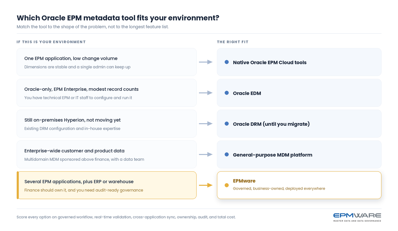The height and width of the screenshot is (231, 398).
Task: Click 'Oracle-only, EPM Enterprise, modest record counts'
Action: pos(82,89)
